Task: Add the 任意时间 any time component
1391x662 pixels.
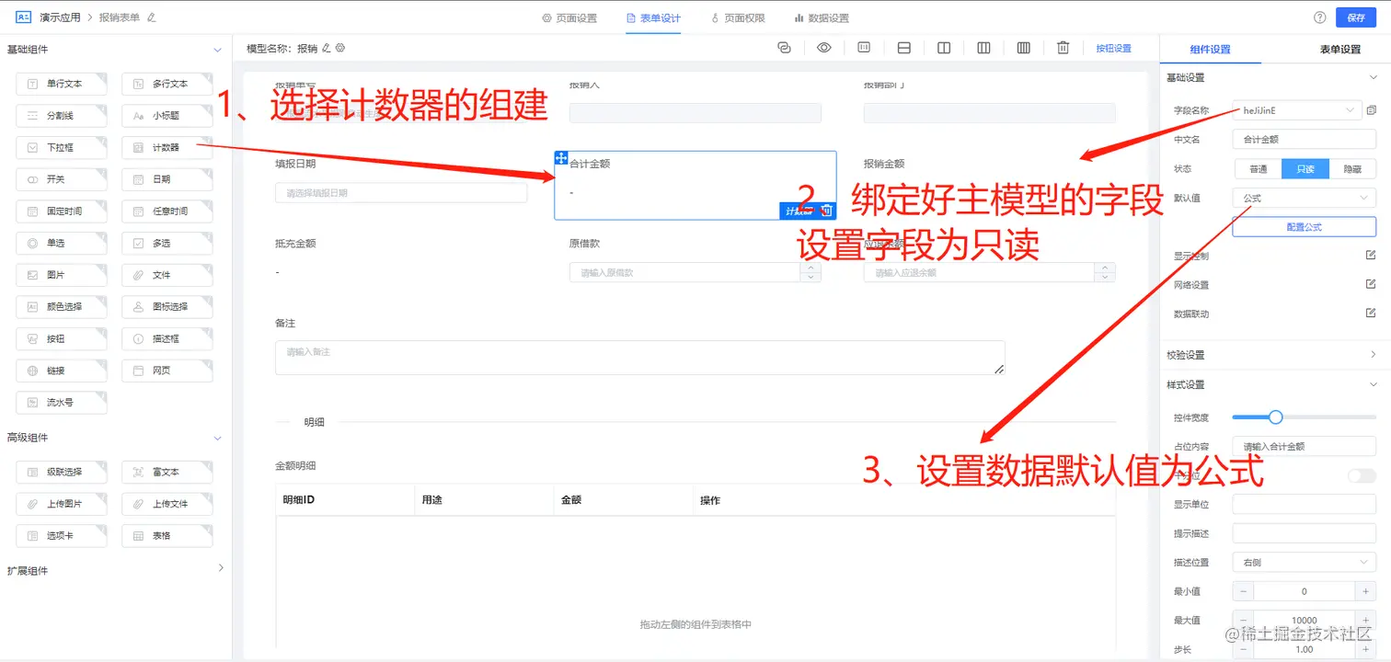Action: tap(167, 211)
